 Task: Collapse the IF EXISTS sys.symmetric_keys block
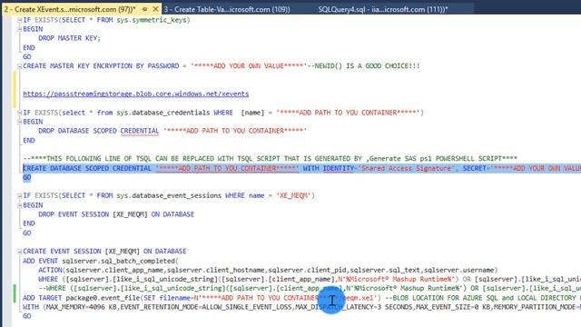(x=19, y=20)
